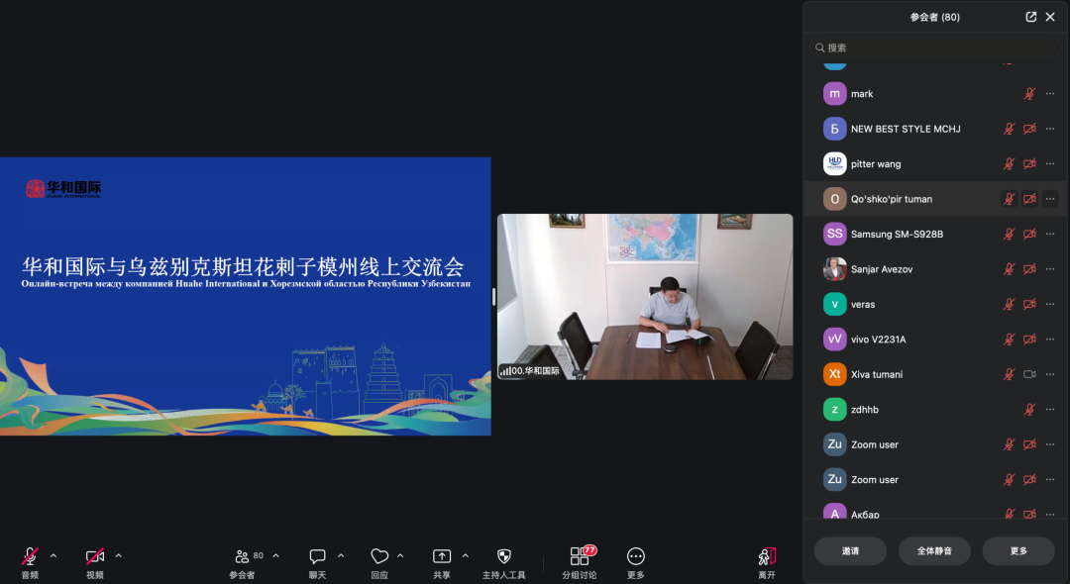Click Sanjar Avezov muted microphone icon
Screen dimensions: 1070x584
point(1009,269)
